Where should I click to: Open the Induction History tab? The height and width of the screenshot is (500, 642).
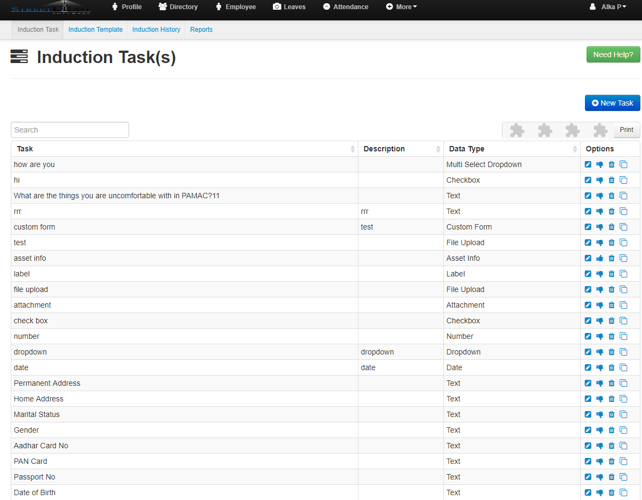pyautogui.click(x=156, y=30)
